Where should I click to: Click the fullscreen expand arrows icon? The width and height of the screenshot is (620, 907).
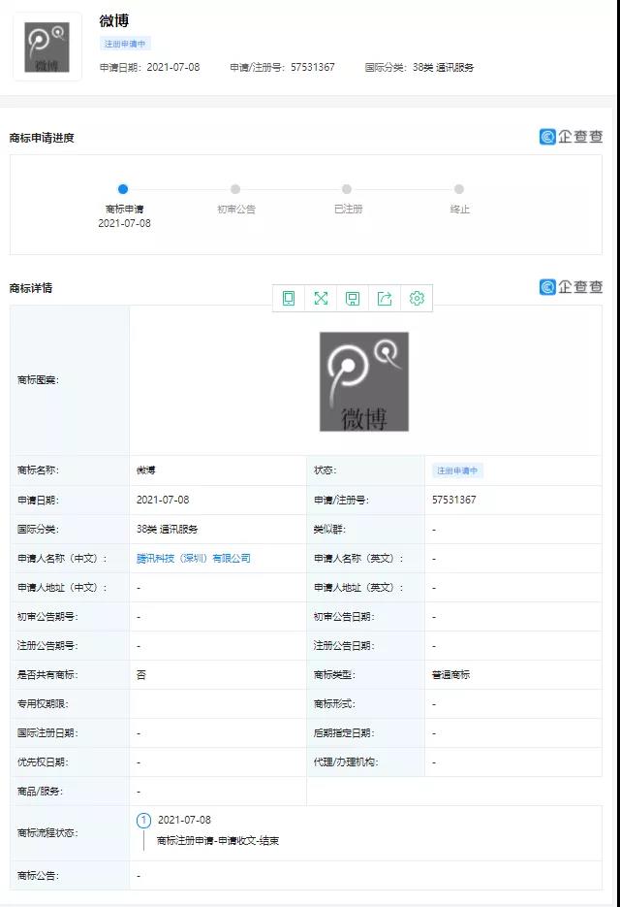(321, 299)
